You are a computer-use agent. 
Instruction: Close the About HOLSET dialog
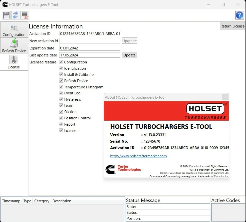click(x=225, y=97)
